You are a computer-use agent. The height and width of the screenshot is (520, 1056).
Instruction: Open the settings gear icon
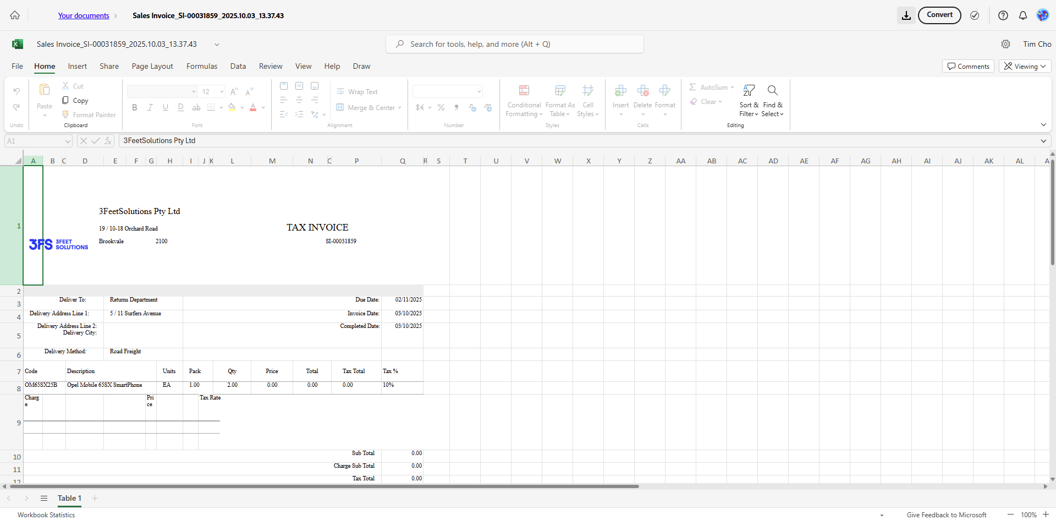1005,44
